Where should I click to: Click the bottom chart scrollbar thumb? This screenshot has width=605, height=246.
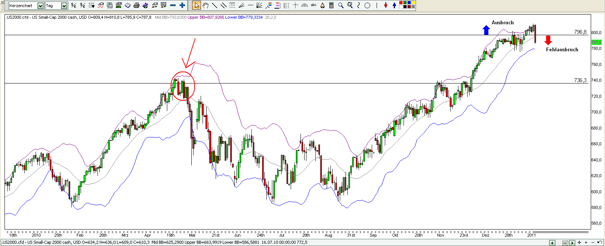tap(565, 243)
